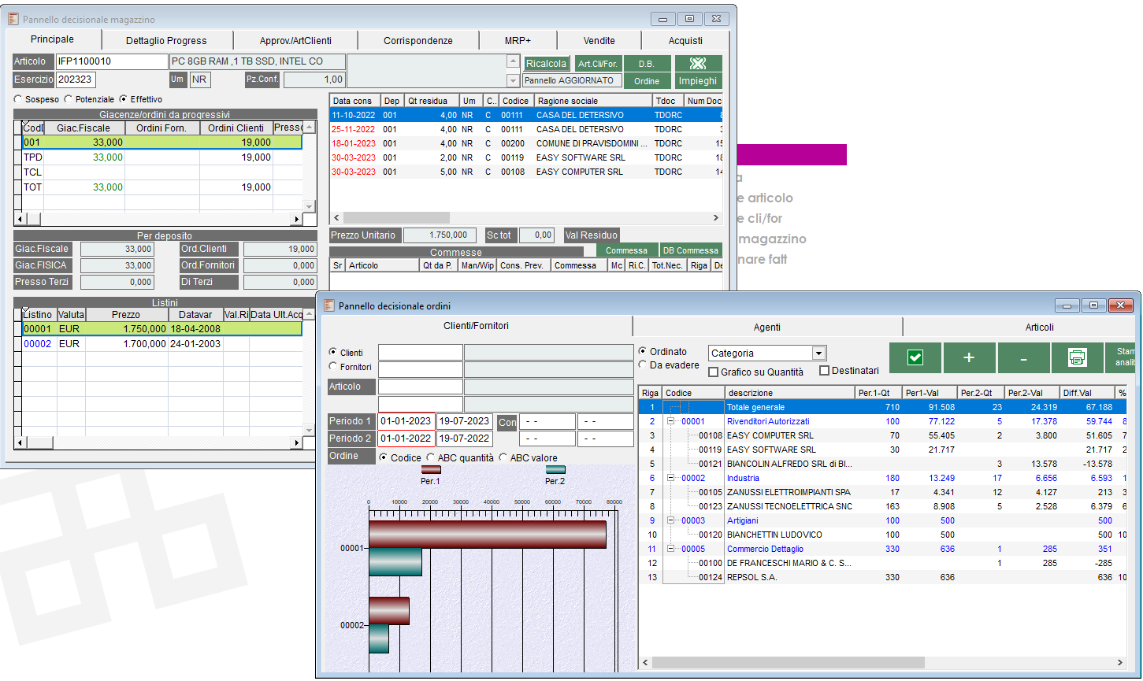Select the Sospeso radio button
Screen dimensions: 1143x681
[18, 100]
